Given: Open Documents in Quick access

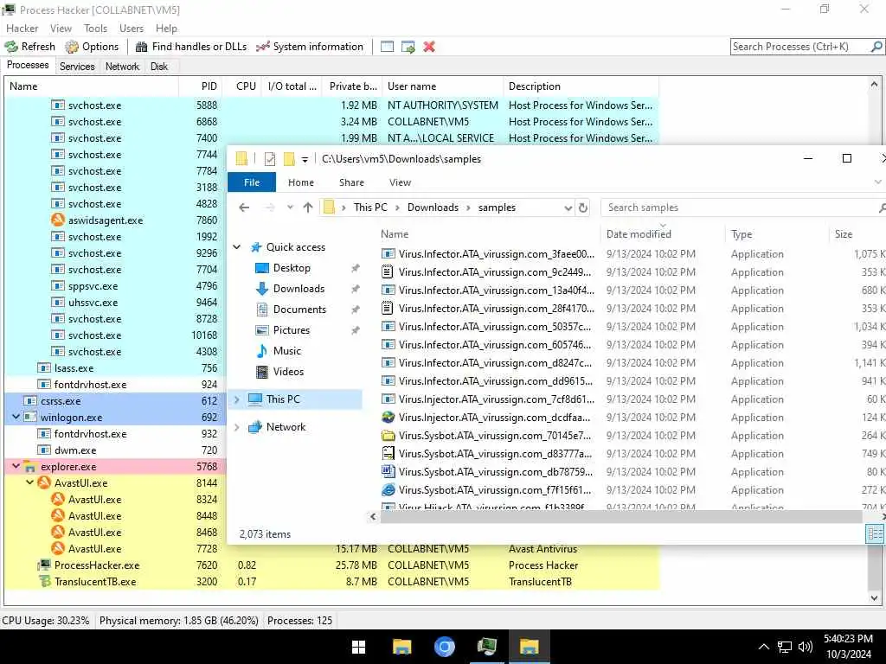Looking at the screenshot, I should (299, 309).
